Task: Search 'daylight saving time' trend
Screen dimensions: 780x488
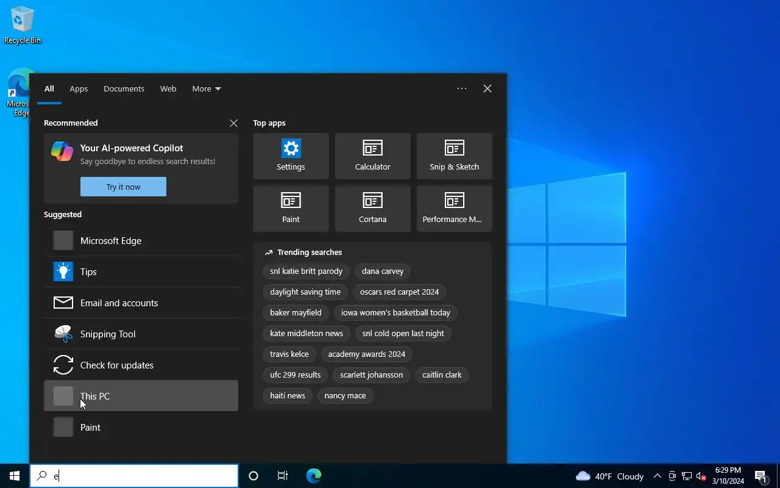Action: click(x=305, y=292)
